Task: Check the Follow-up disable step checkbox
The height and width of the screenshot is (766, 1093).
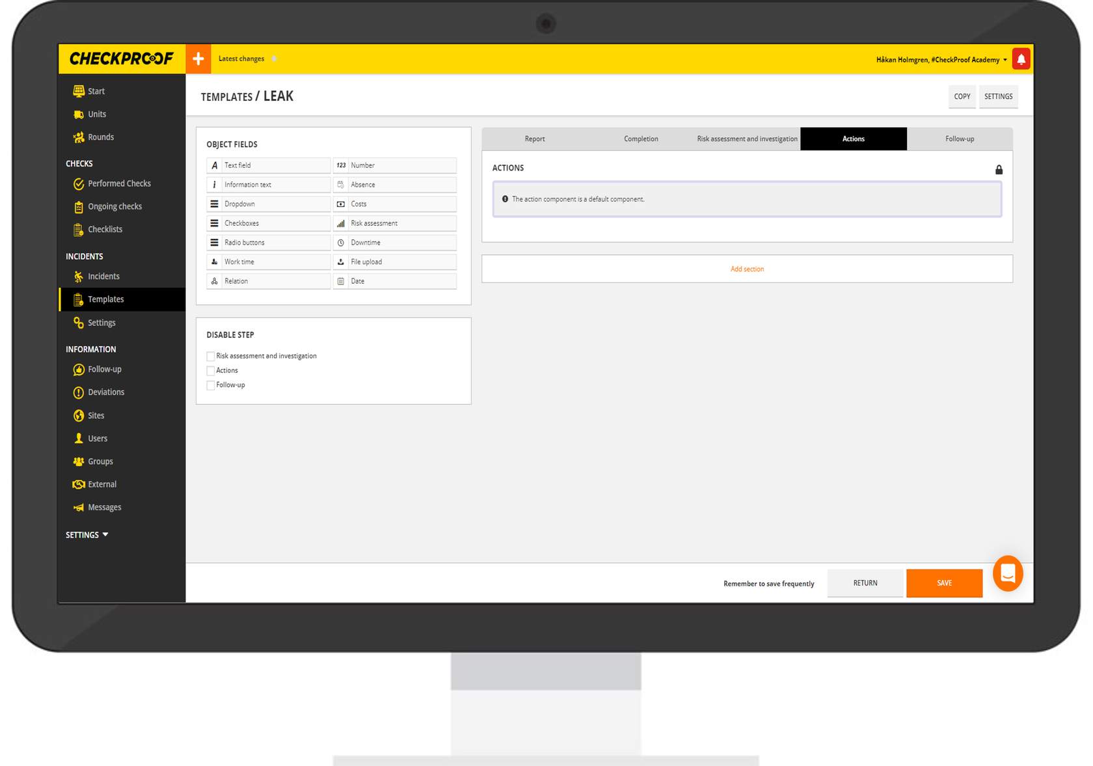Action: tap(211, 385)
